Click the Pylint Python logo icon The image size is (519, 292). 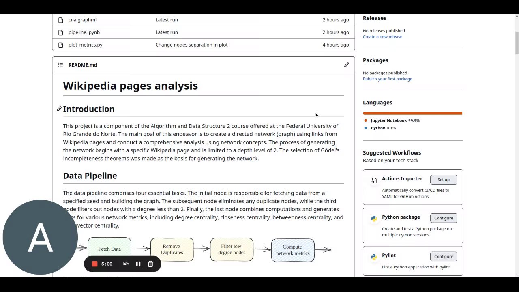coord(374,257)
